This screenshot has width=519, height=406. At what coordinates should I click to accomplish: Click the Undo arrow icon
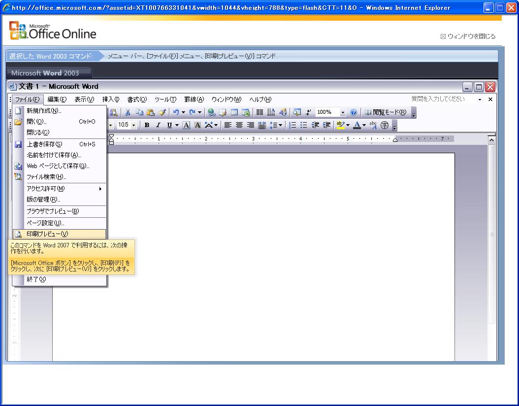pos(176,112)
